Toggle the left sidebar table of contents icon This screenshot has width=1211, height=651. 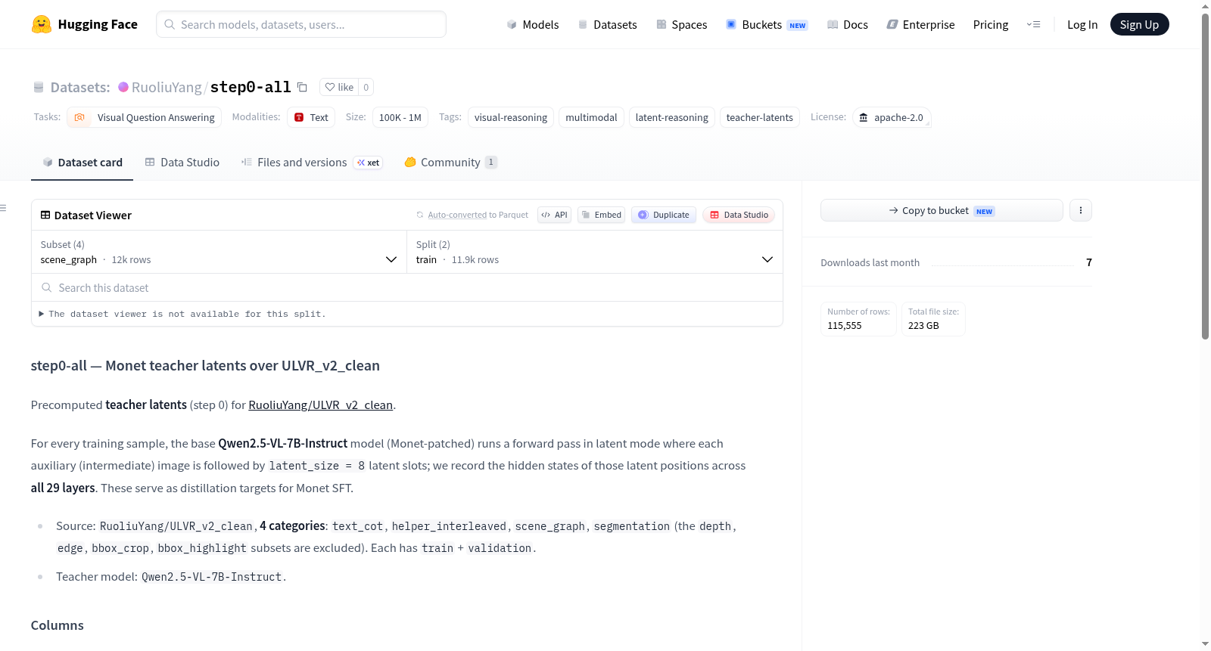pos(3,208)
